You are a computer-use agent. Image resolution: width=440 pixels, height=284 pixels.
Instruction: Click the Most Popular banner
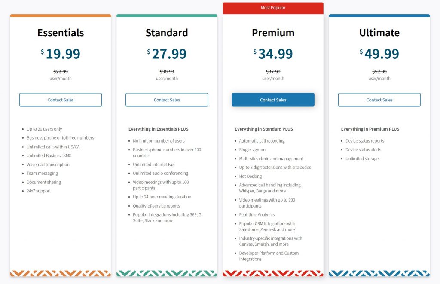pyautogui.click(x=273, y=7)
